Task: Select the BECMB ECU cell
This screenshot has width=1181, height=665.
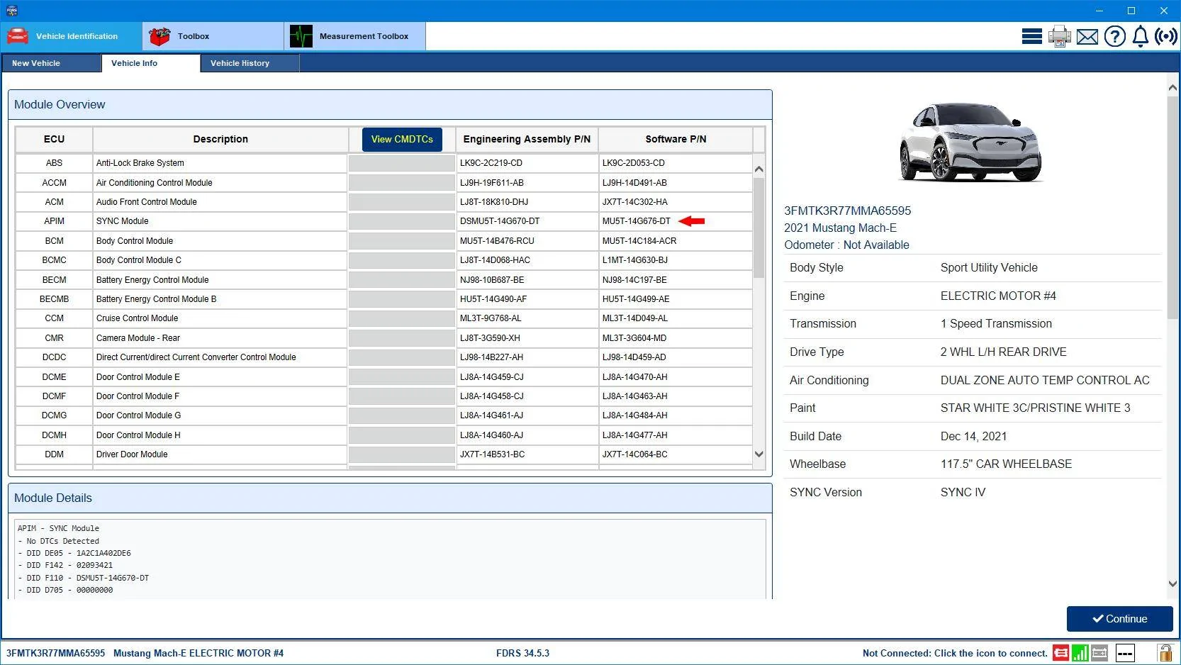Action: point(54,299)
